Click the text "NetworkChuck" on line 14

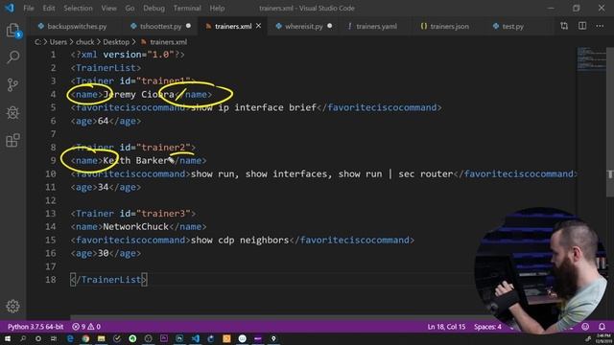click(135, 226)
